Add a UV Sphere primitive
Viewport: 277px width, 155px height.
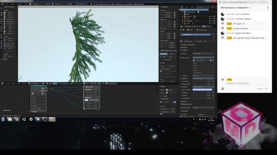(10, 19)
